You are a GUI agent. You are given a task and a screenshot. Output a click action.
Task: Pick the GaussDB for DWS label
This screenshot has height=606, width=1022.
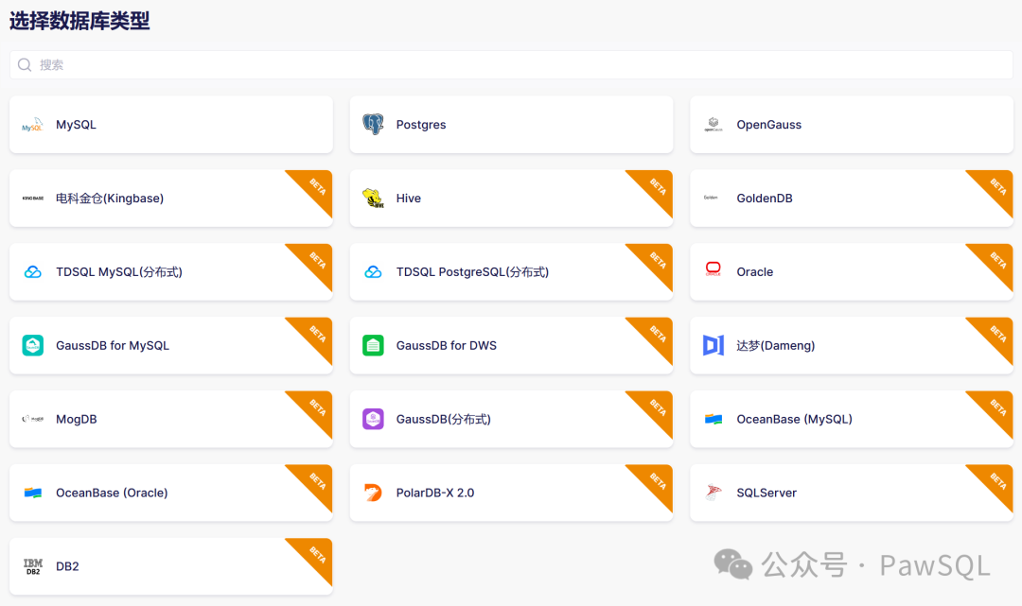(x=447, y=345)
